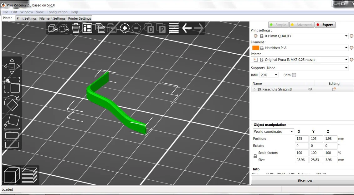Switch to the Filament Settings tab
Viewport: 354px width, 195px height.
52,18
